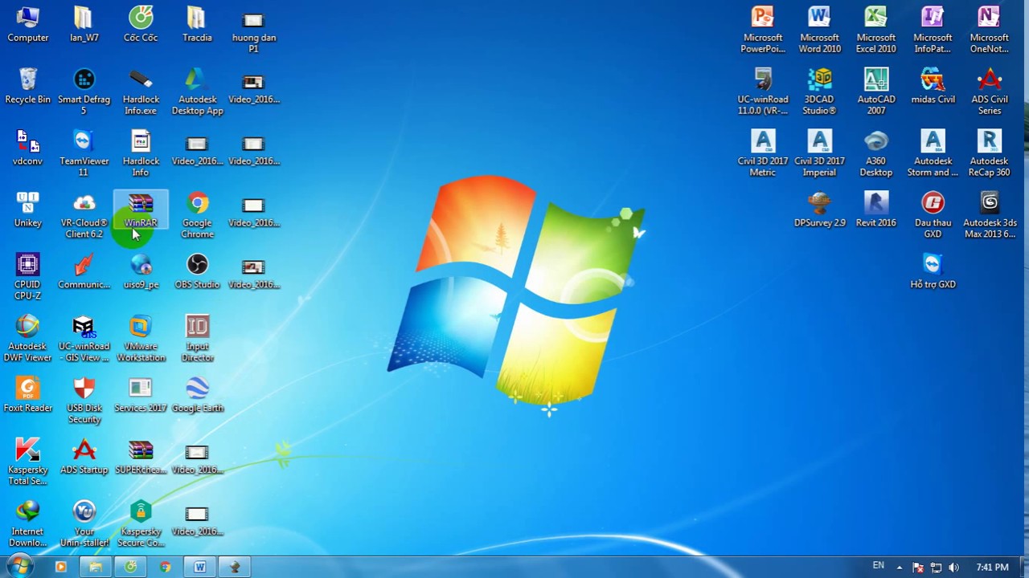Click the EN language indicator
Screen dimensions: 1029x578
pos(879,566)
